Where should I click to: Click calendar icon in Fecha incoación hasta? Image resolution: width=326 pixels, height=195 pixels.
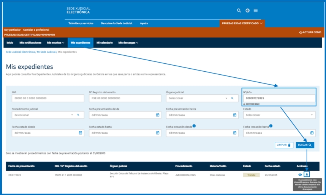[312, 133]
